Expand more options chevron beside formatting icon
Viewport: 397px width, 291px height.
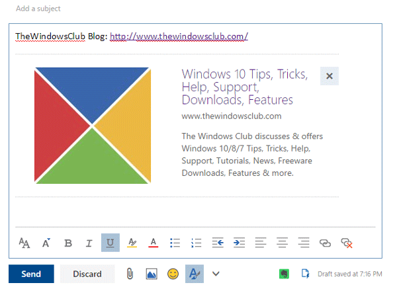[216, 274]
